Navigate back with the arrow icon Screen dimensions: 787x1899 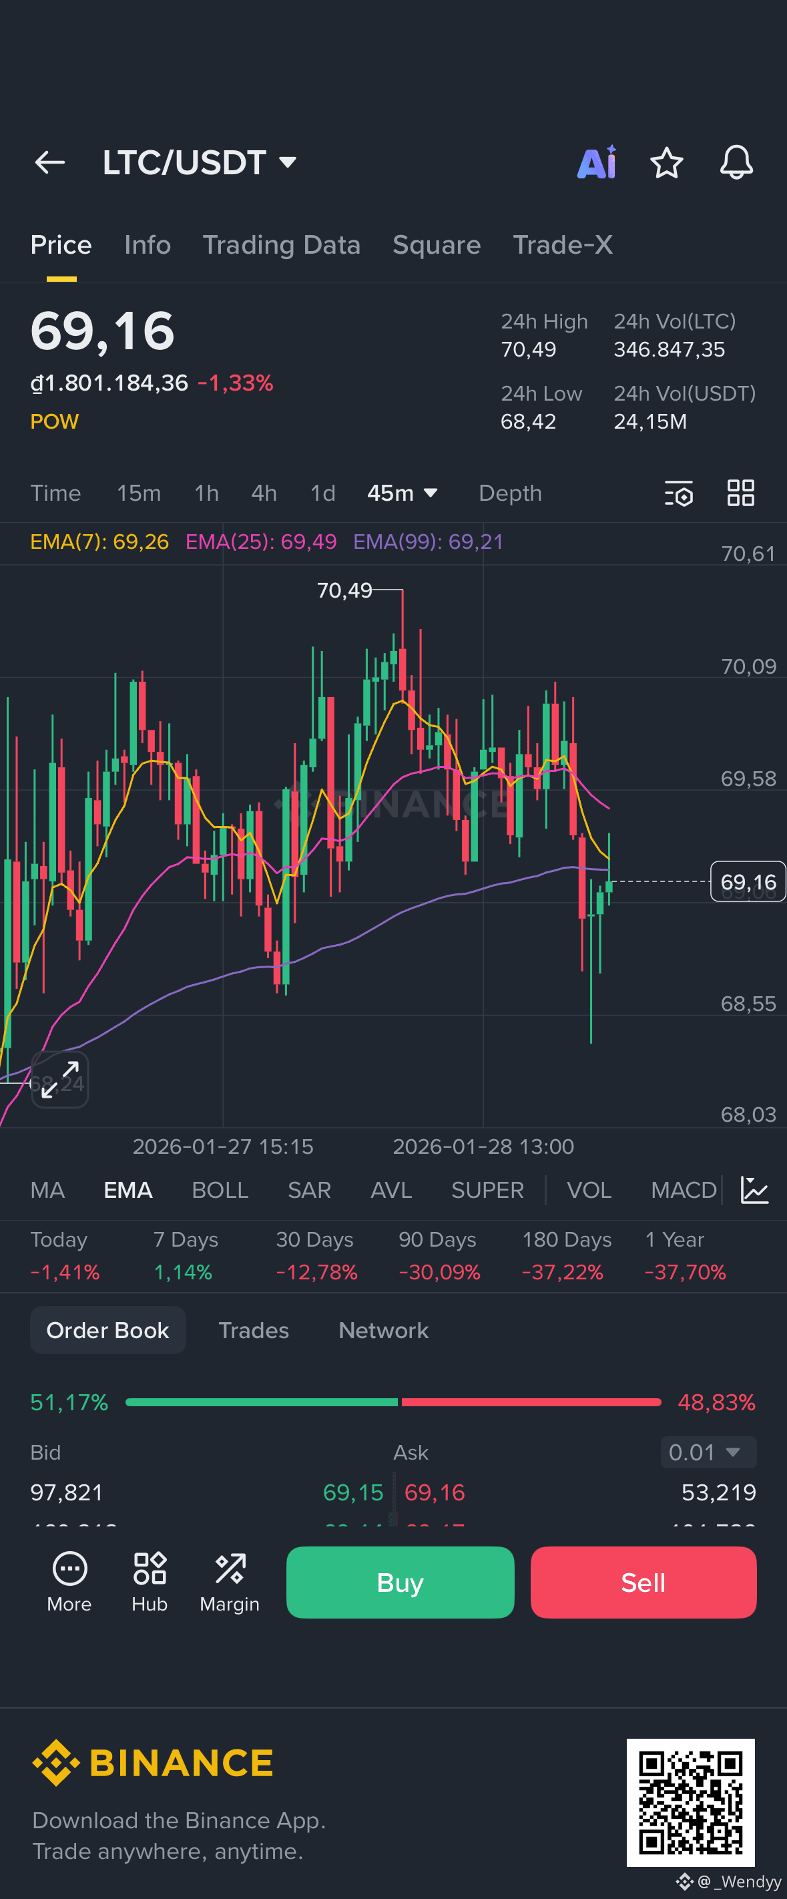pos(49,163)
